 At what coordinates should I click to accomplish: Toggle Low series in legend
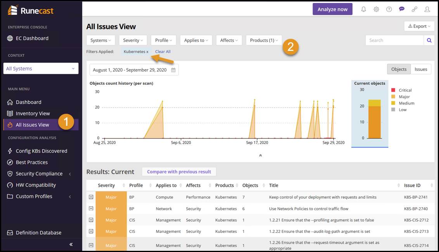tap(399, 109)
